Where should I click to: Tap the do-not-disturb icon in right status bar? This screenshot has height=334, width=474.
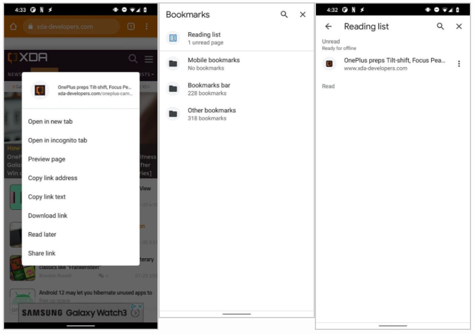tap(436, 9)
